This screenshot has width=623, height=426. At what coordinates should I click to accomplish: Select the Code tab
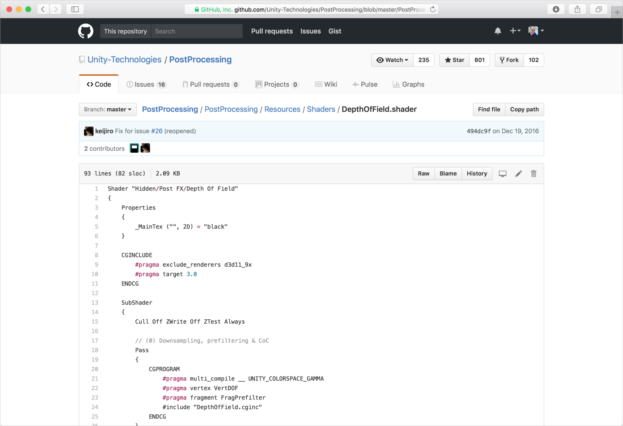tap(99, 84)
